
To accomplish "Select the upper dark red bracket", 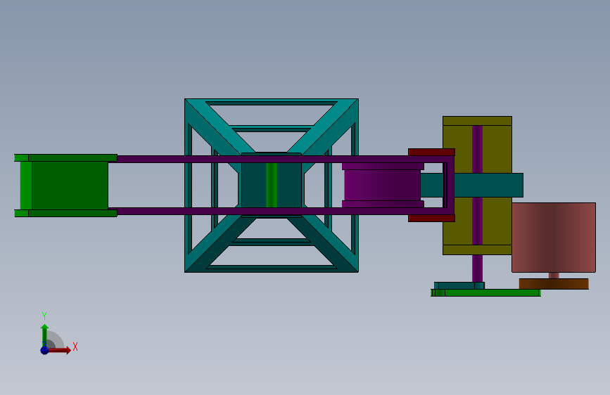I will (431, 152).
